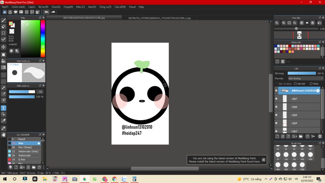Open the Bộ lọc(R) menu

tap(43, 7)
